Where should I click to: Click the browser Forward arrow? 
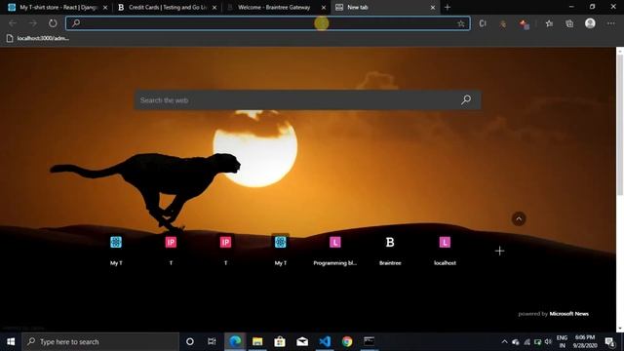pos(32,23)
